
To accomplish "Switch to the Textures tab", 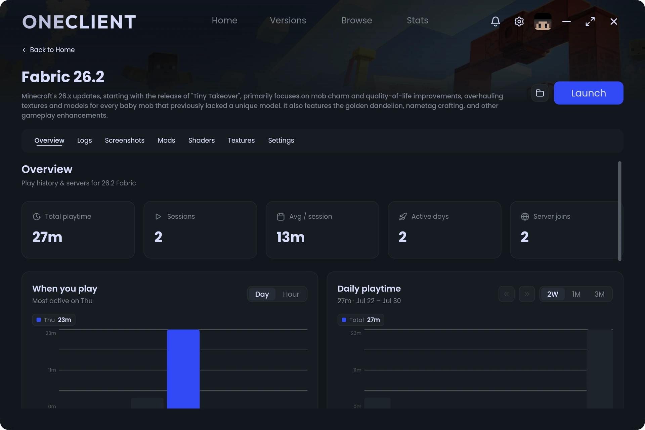I will (241, 140).
